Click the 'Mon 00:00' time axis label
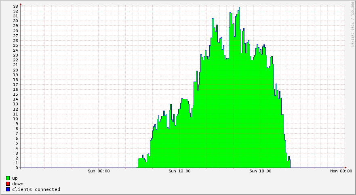Screen dimensions: 356x195 (x=341, y=171)
